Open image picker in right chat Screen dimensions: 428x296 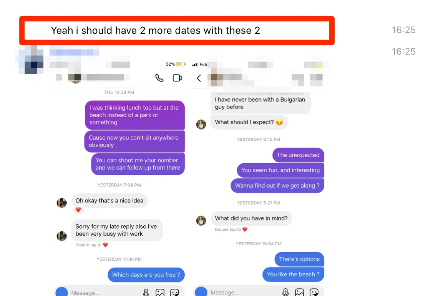click(x=299, y=292)
